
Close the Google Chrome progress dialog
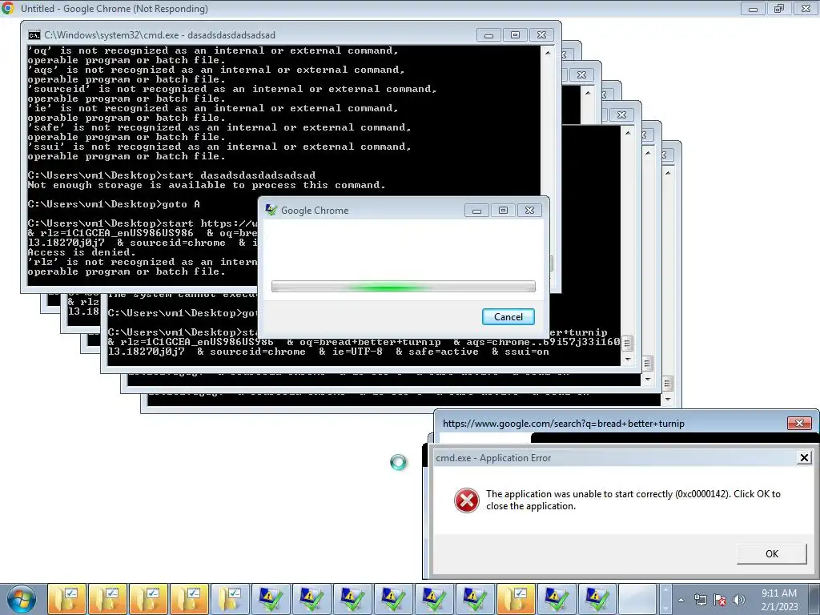[529, 211]
